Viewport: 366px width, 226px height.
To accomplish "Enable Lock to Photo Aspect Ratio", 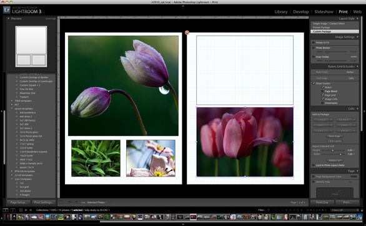I will [314, 165].
